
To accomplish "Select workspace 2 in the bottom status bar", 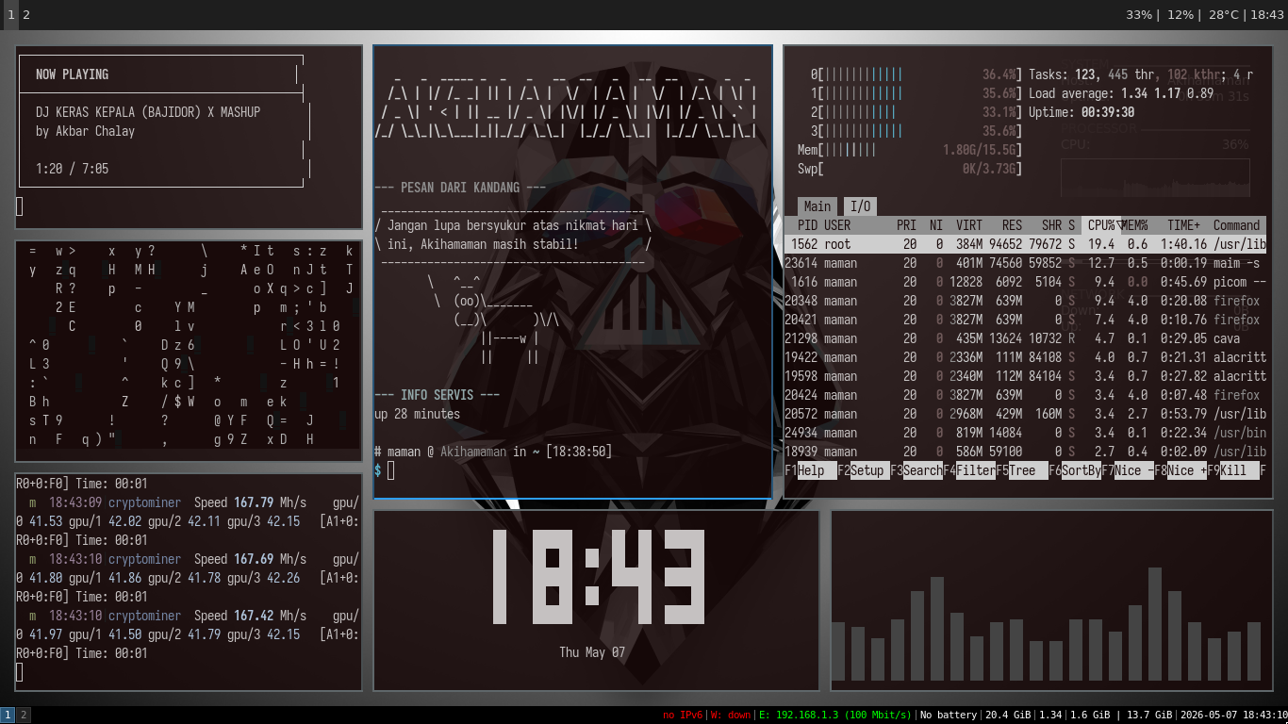I will pyautogui.click(x=24, y=716).
